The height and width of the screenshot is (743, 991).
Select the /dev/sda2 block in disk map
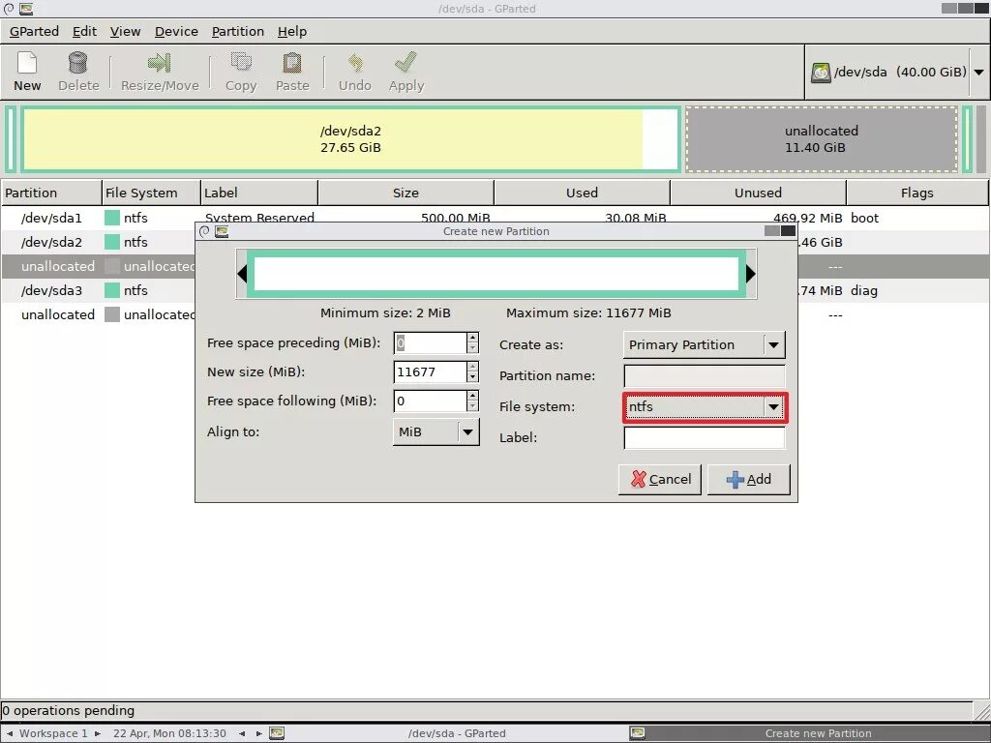click(350, 139)
